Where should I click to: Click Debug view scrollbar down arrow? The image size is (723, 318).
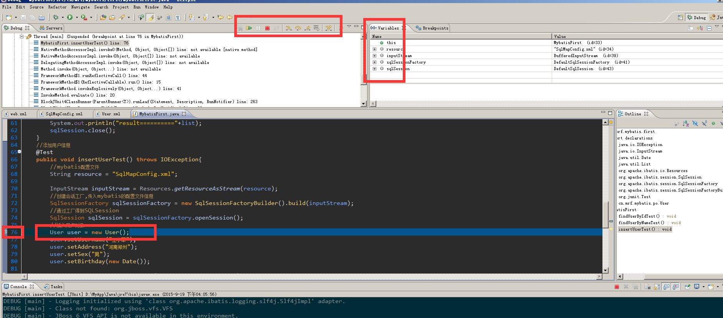pyautogui.click(x=364, y=104)
